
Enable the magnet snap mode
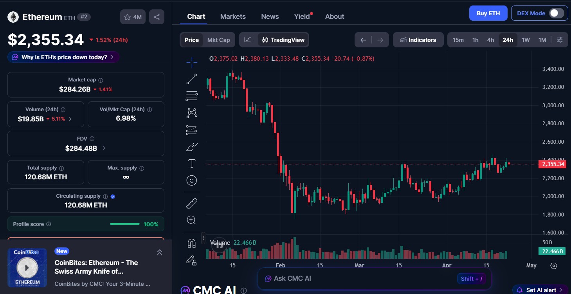(191, 243)
